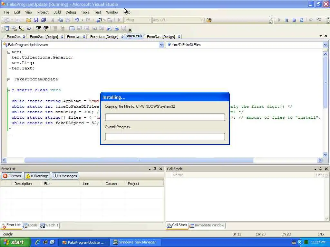Screen dimensions: 330x247
Task: Pin the Error List panel
Action: 155,169
